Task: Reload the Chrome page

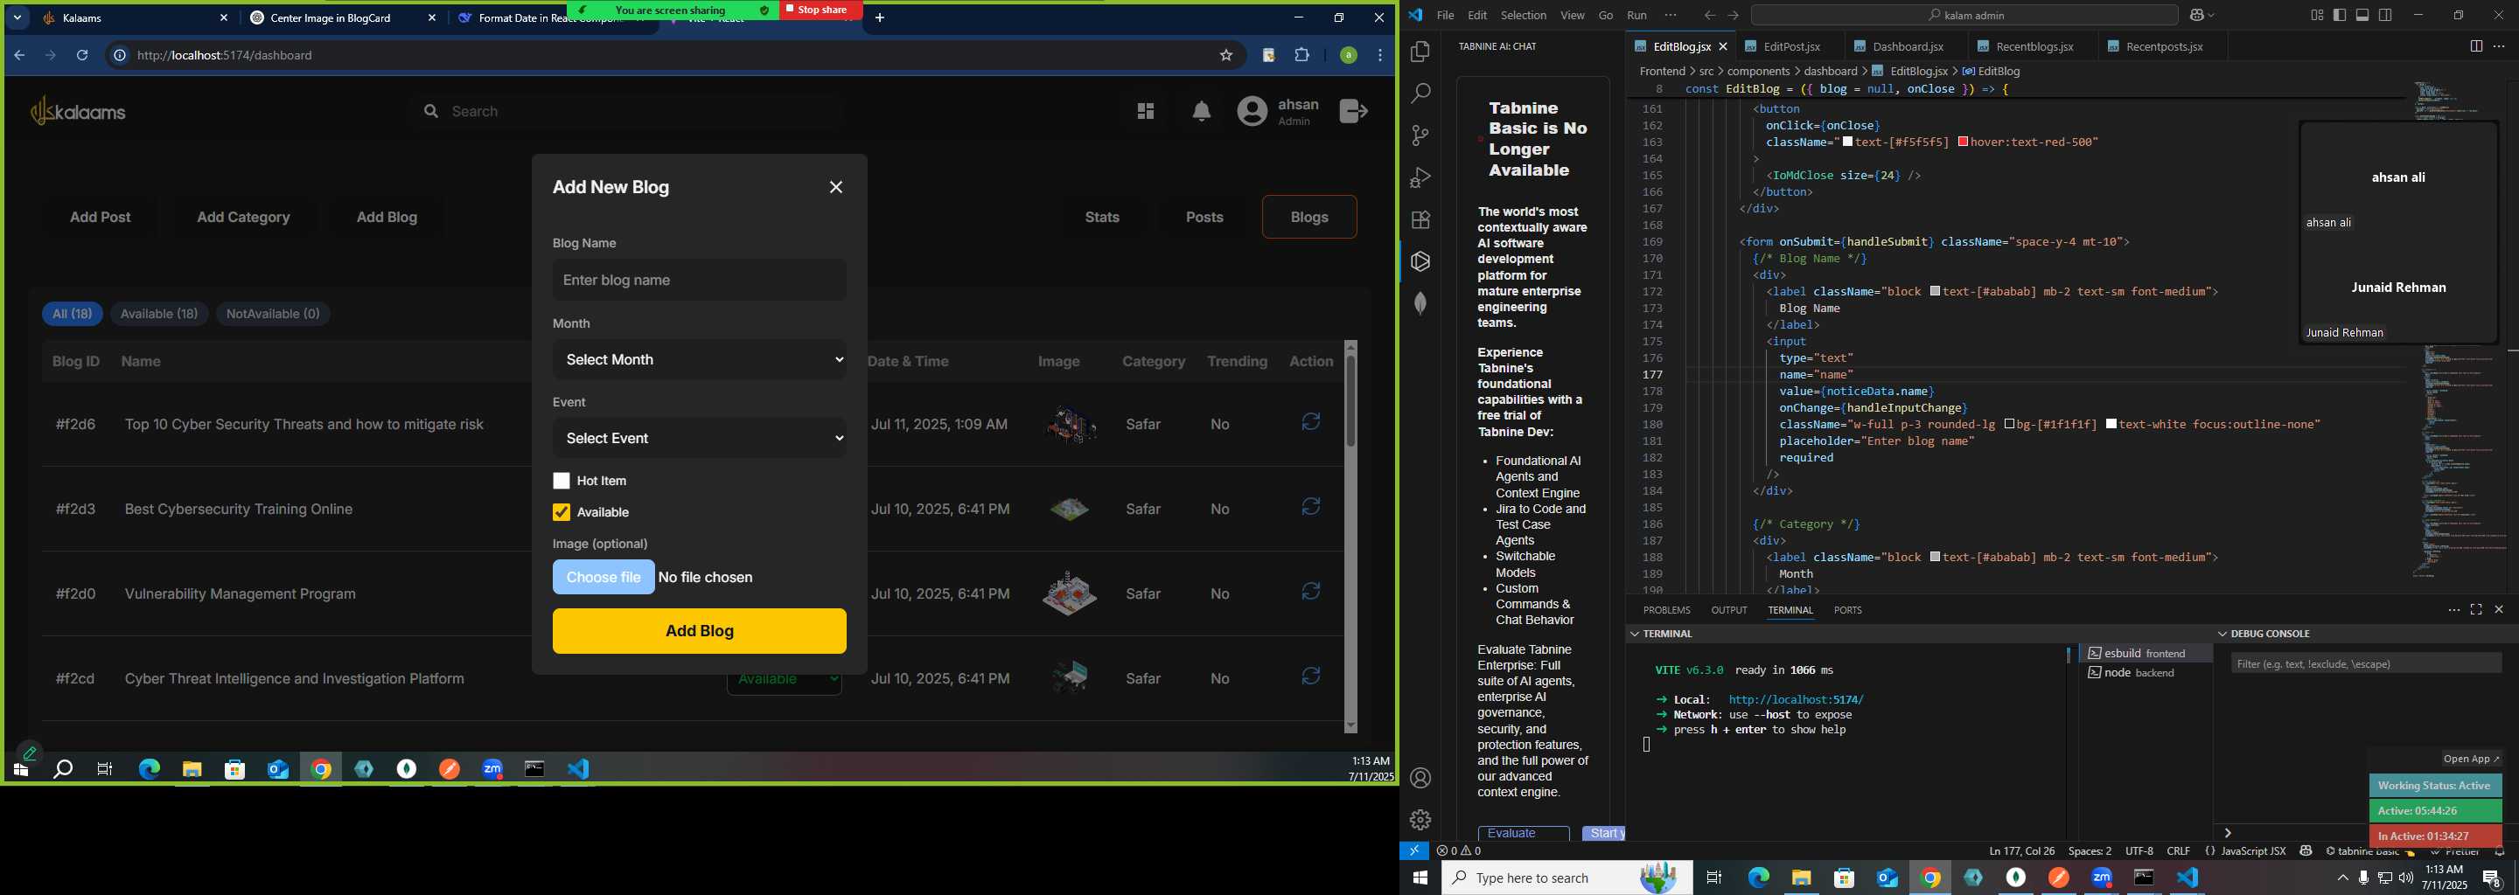Action: (x=82, y=56)
